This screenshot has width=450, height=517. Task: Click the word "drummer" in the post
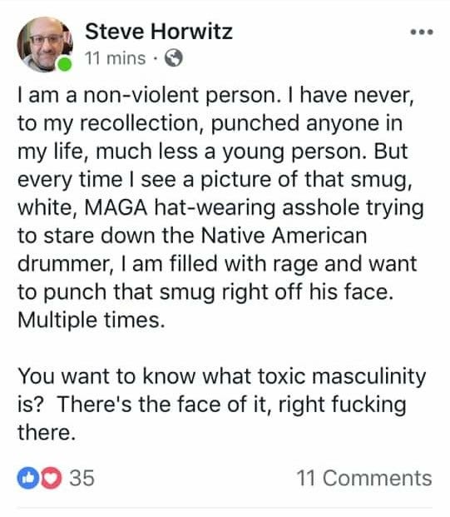point(65,265)
